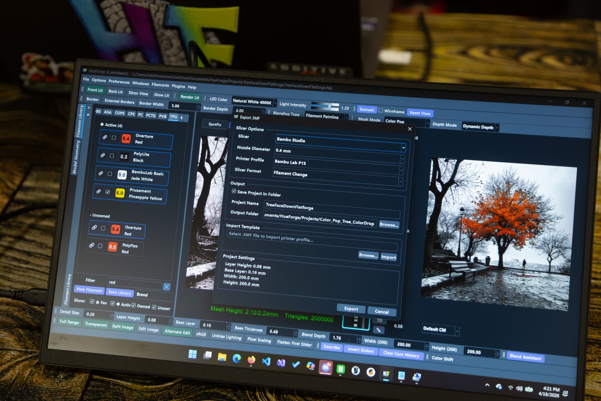Screen dimensions: 601x401
Task: Open Discord from the taskbar
Action: click(326, 367)
